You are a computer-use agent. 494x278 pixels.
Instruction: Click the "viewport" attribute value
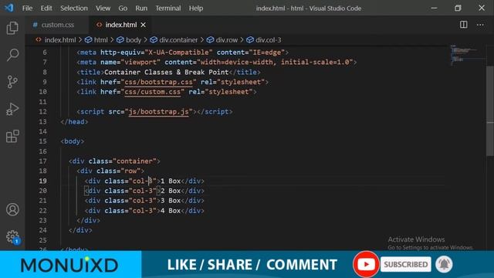point(140,63)
